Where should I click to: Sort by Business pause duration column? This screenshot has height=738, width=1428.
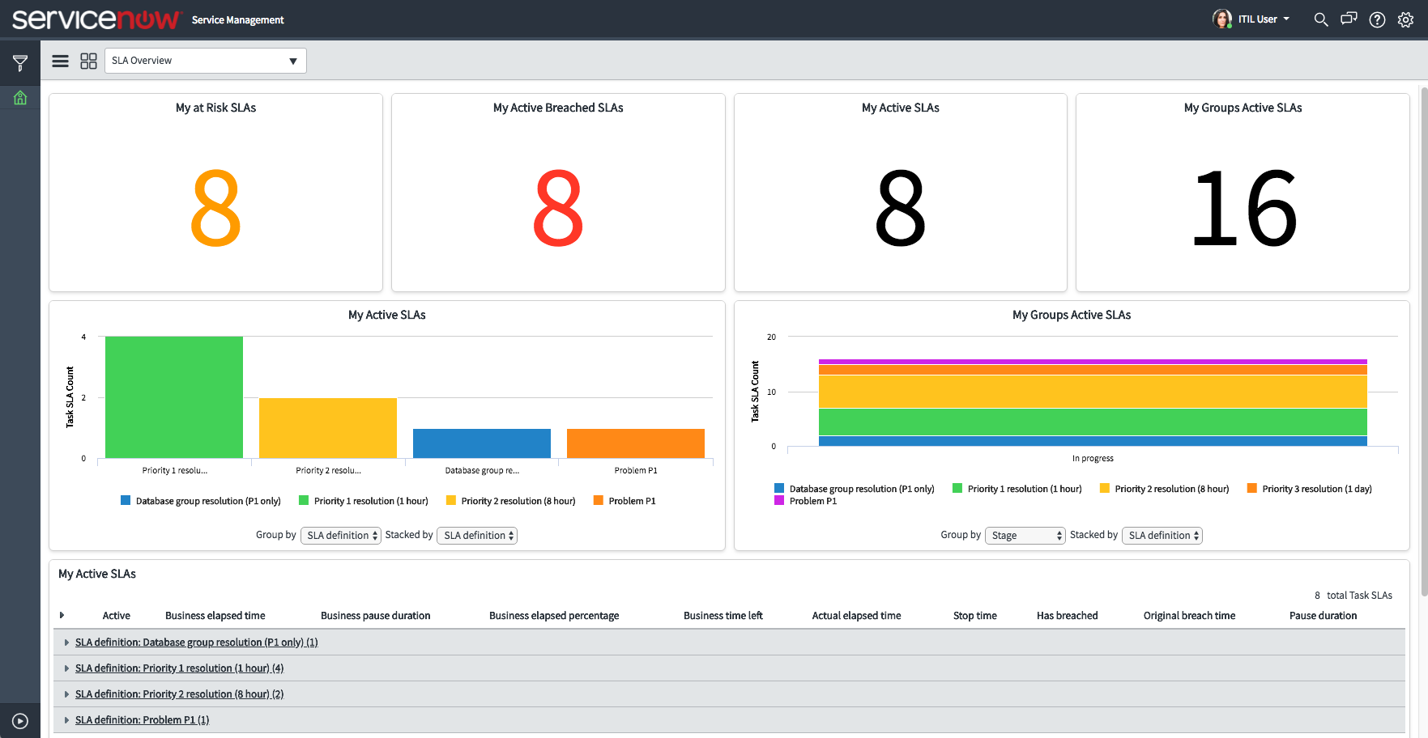(x=375, y=616)
